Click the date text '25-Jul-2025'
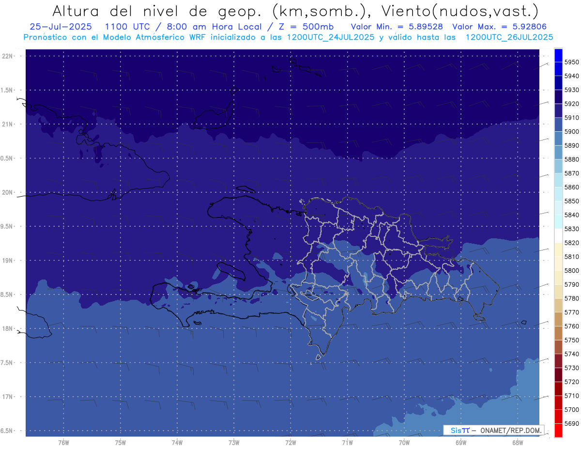 click(61, 27)
